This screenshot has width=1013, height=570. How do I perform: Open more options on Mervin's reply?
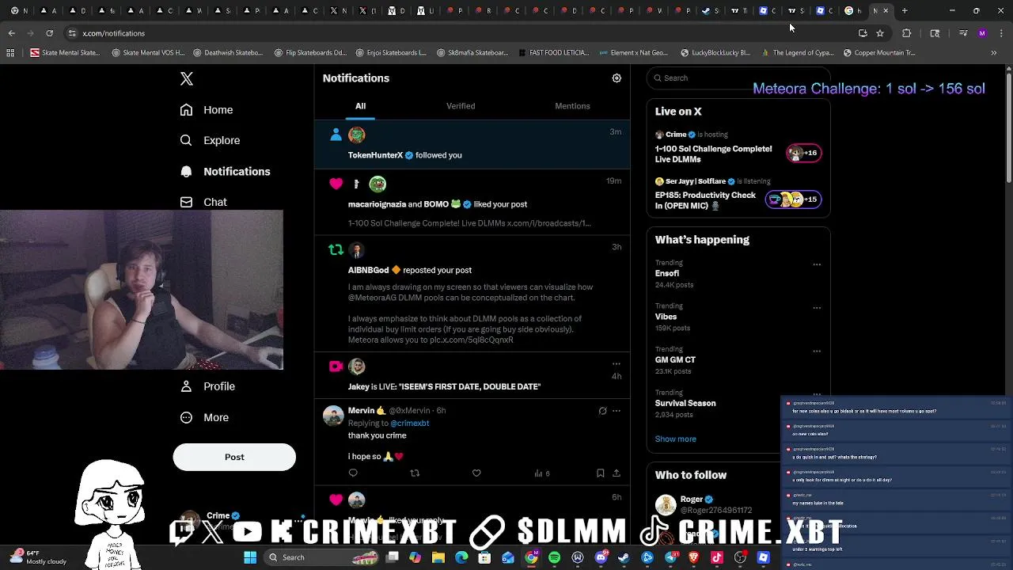pyautogui.click(x=617, y=411)
